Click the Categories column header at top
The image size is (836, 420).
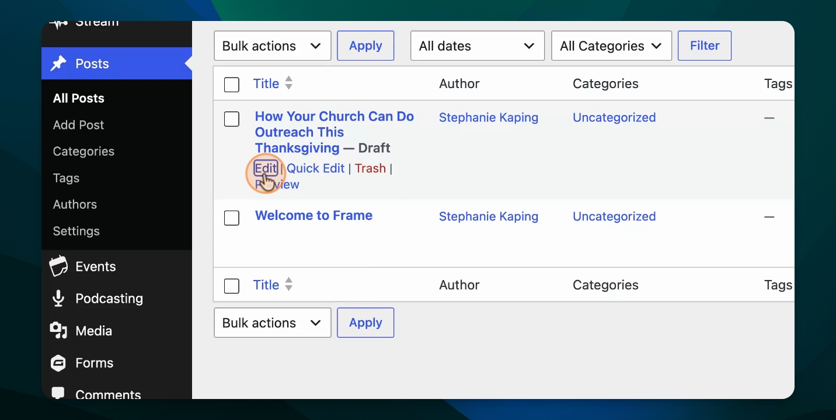[x=605, y=83]
